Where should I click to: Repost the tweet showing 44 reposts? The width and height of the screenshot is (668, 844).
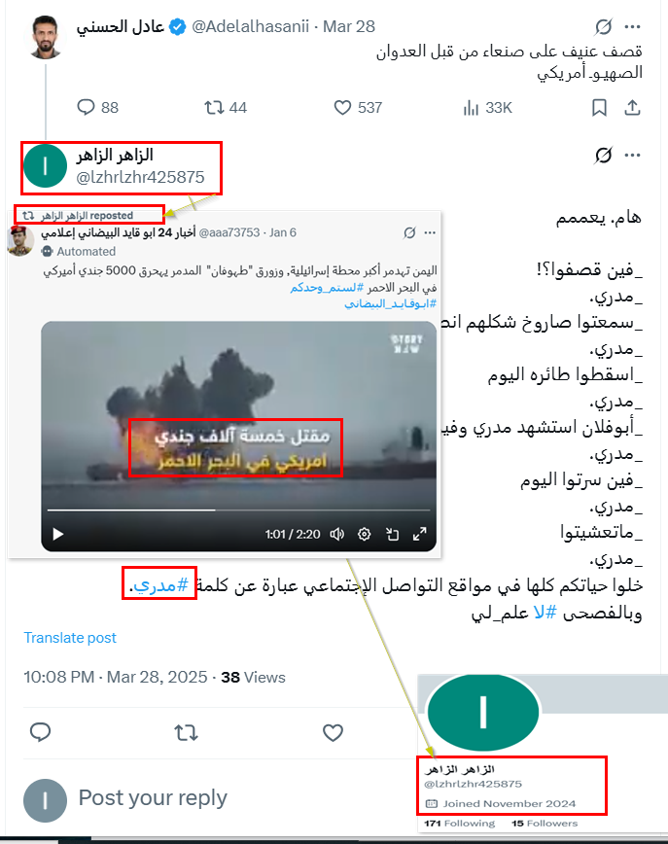[x=214, y=108]
